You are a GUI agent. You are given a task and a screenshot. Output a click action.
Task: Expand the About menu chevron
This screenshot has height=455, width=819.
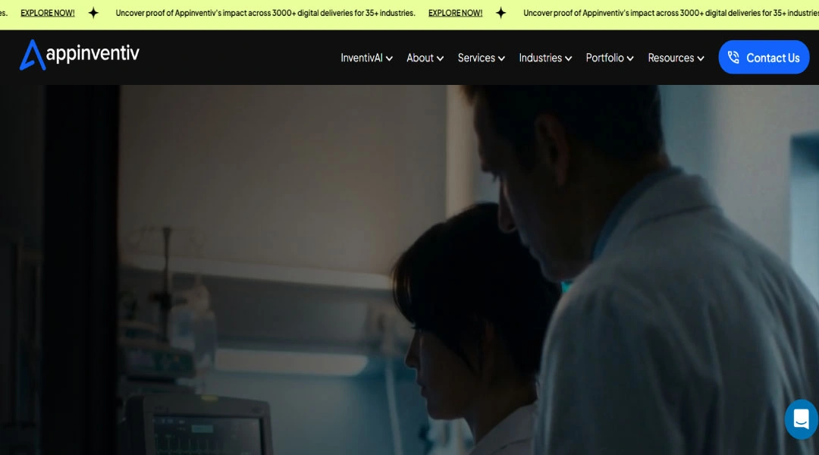pyautogui.click(x=441, y=58)
